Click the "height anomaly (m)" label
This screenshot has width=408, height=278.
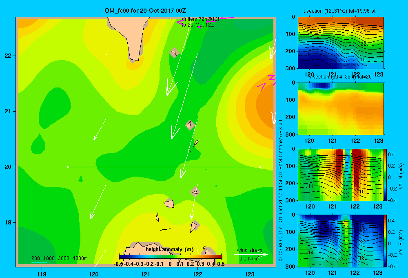click(x=170, y=249)
